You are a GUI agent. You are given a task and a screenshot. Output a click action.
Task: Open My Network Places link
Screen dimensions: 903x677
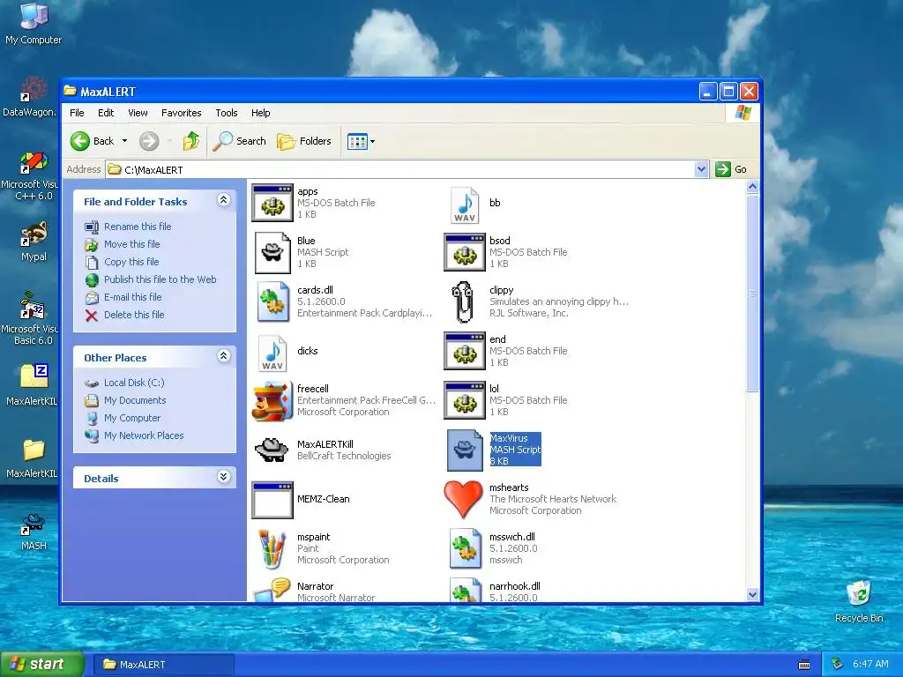click(x=144, y=435)
